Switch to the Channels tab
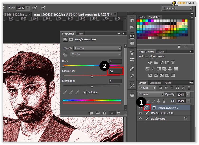The width and height of the screenshot is (199, 145). click(x=155, y=83)
